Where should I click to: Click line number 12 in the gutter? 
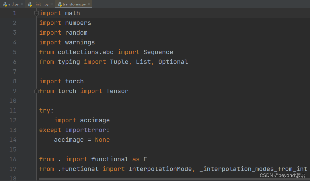(x=13, y=120)
